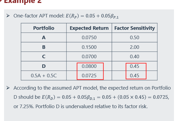Viewport: 178px width, 121px height.
Task: Click the bullet arrow before One-factor APT model
Action: pos(8,16)
